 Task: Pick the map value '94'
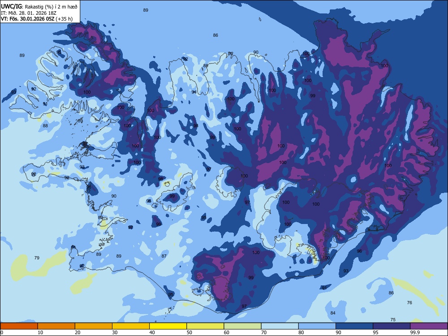pyautogui.click(x=194, y=92)
